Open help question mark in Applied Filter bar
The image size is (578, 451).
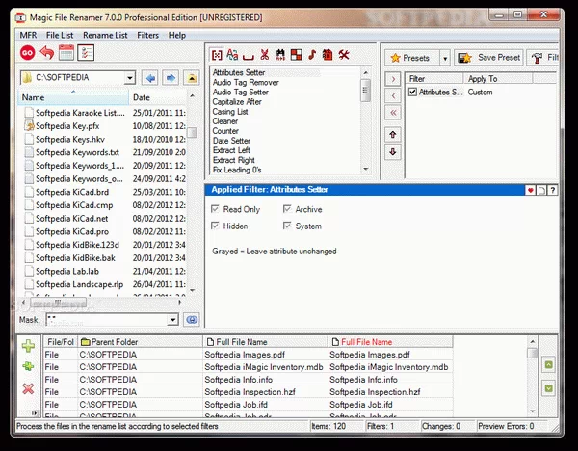[552, 190]
